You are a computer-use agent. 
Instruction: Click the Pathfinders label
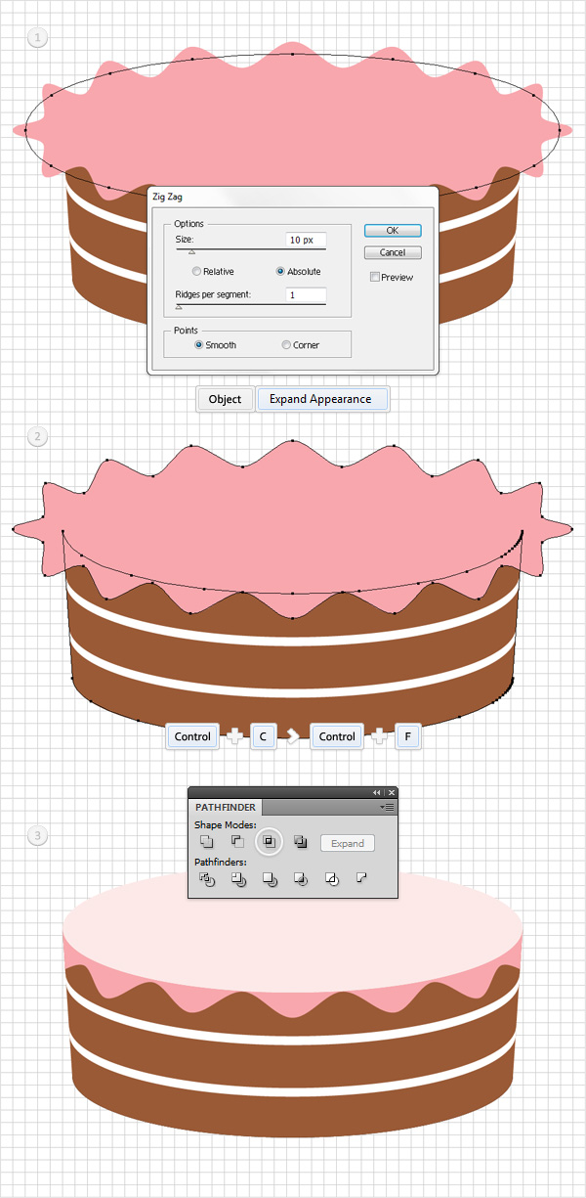(x=221, y=863)
